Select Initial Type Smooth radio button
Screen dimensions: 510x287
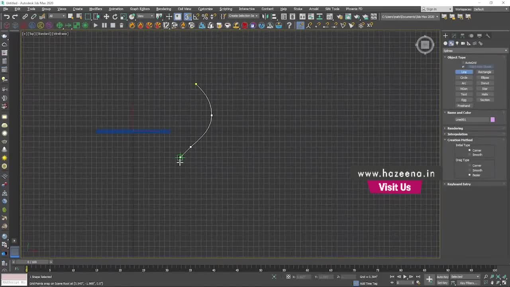coord(469,155)
